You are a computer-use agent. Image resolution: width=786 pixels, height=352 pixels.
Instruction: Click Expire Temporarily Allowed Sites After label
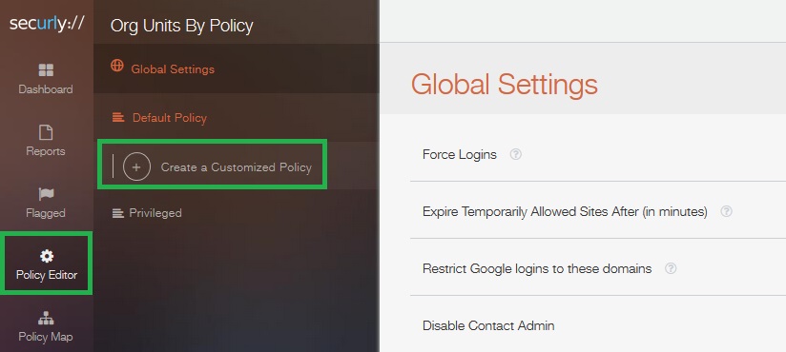pyautogui.click(x=565, y=212)
